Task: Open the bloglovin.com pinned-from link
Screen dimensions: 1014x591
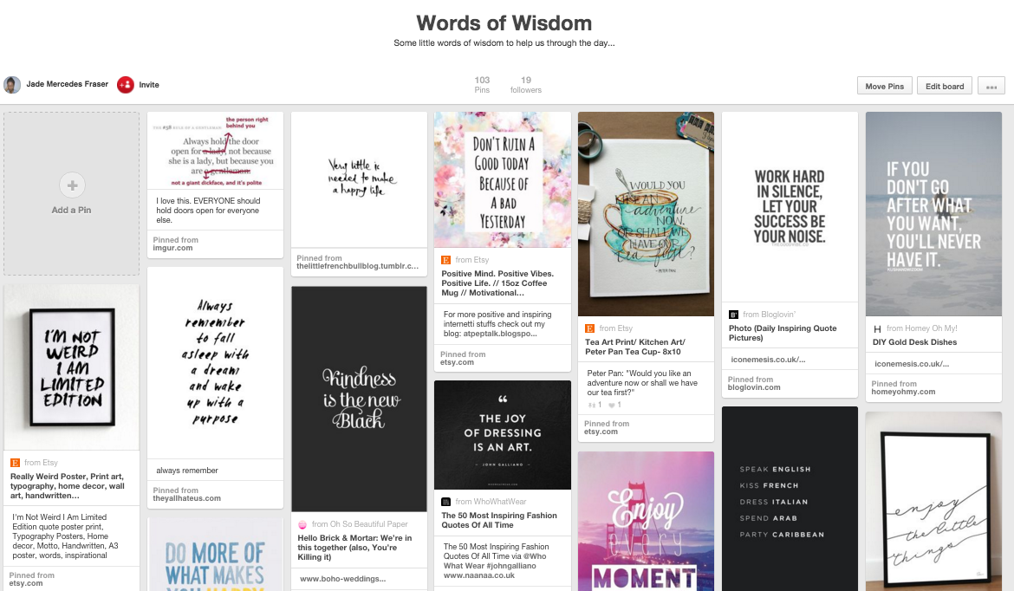Action: click(754, 387)
